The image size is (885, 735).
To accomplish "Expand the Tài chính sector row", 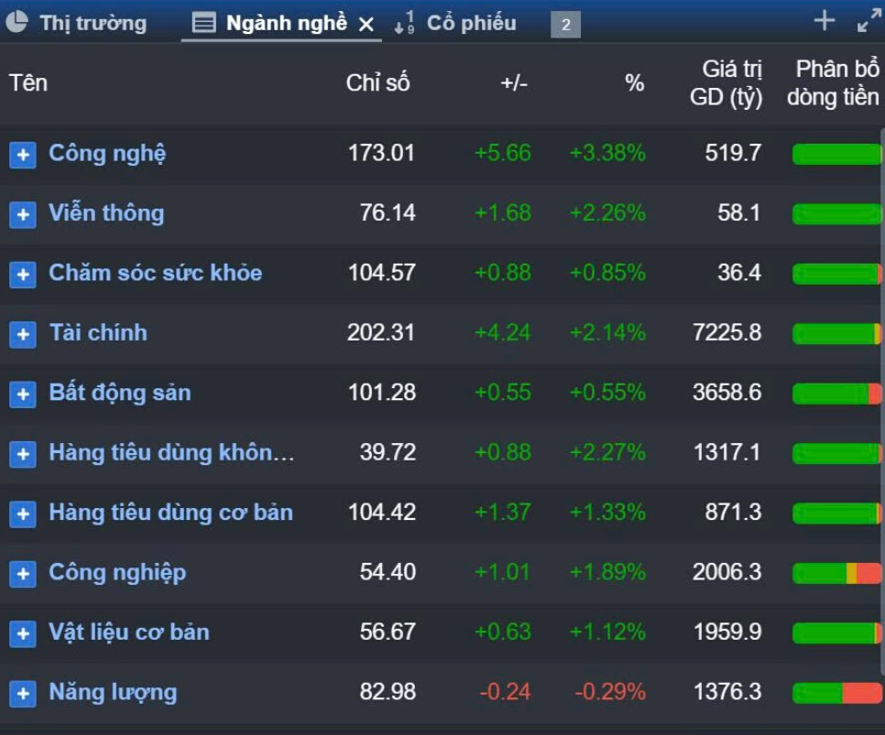I will [x=23, y=334].
